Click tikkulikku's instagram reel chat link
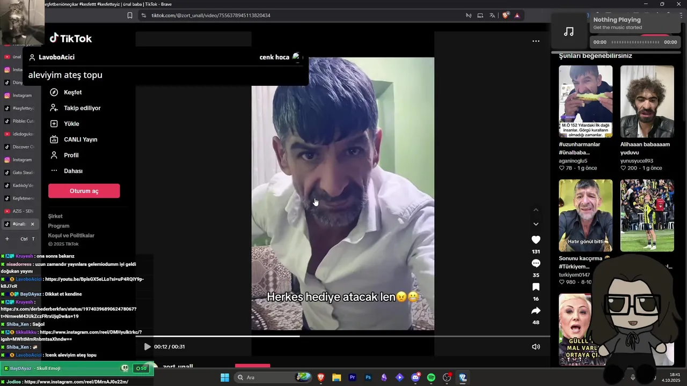The image size is (687, 386). [72, 336]
